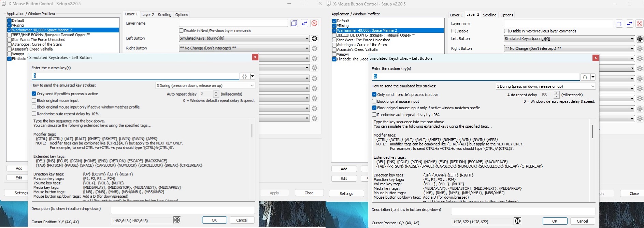Open Left Button gear settings in right window

(640, 39)
